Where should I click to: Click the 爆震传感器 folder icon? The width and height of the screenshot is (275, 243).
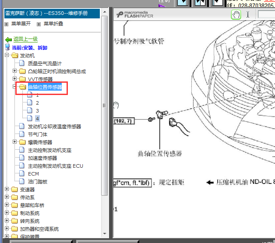click(x=22, y=142)
